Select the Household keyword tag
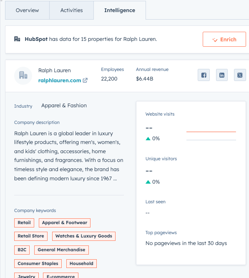This screenshot has height=278, width=249. (x=81, y=264)
